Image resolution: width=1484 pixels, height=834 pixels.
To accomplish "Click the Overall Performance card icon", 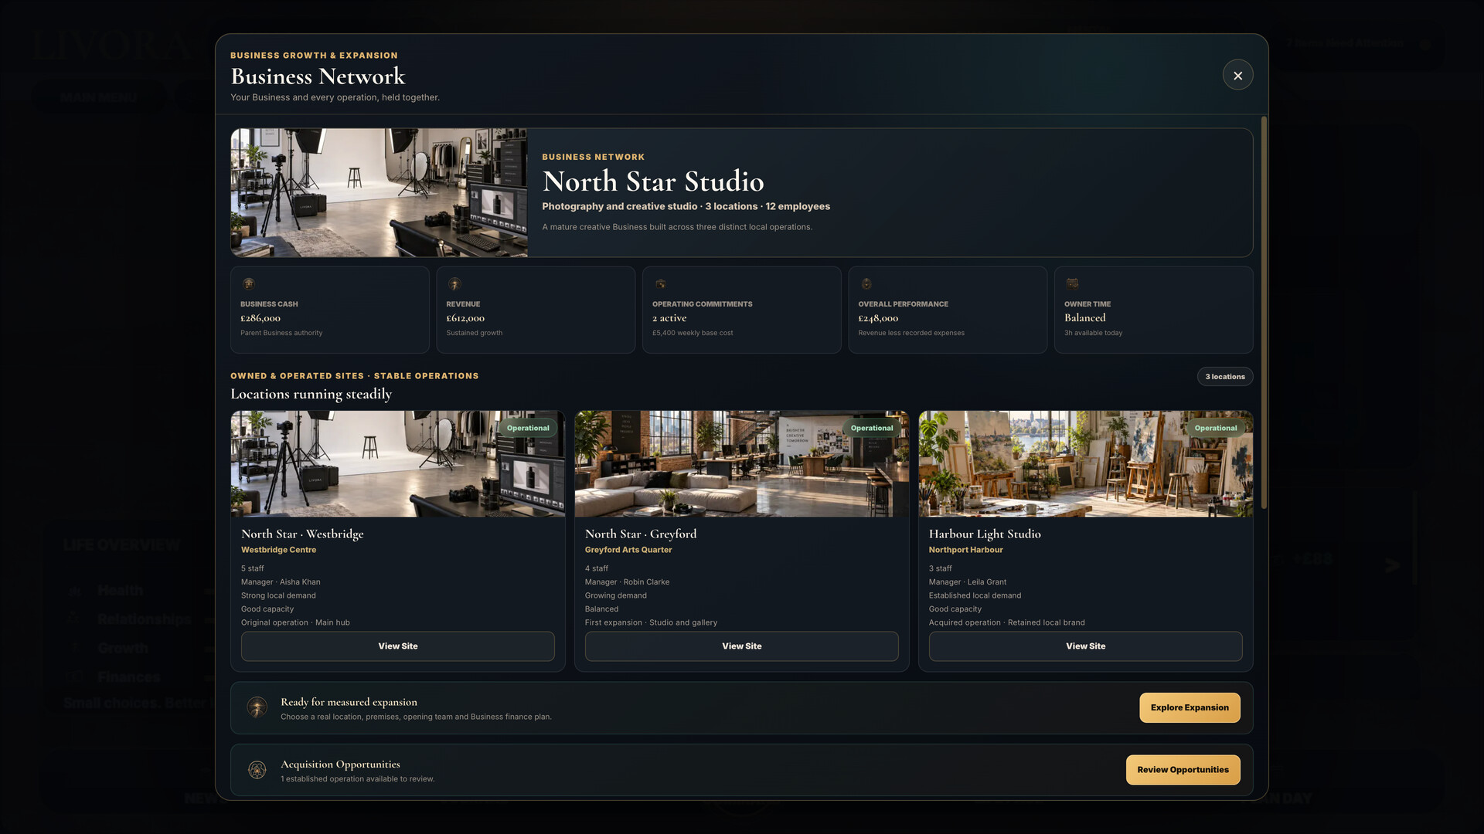I will pyautogui.click(x=866, y=284).
